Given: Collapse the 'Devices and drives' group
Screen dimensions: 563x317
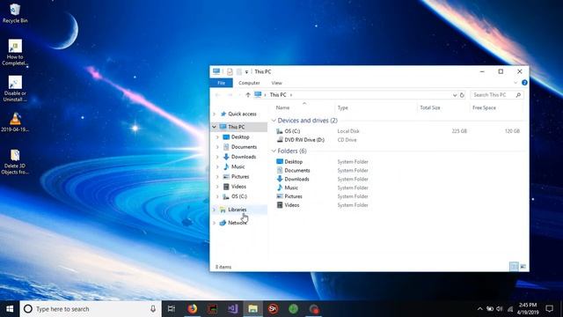Looking at the screenshot, I should (274, 121).
